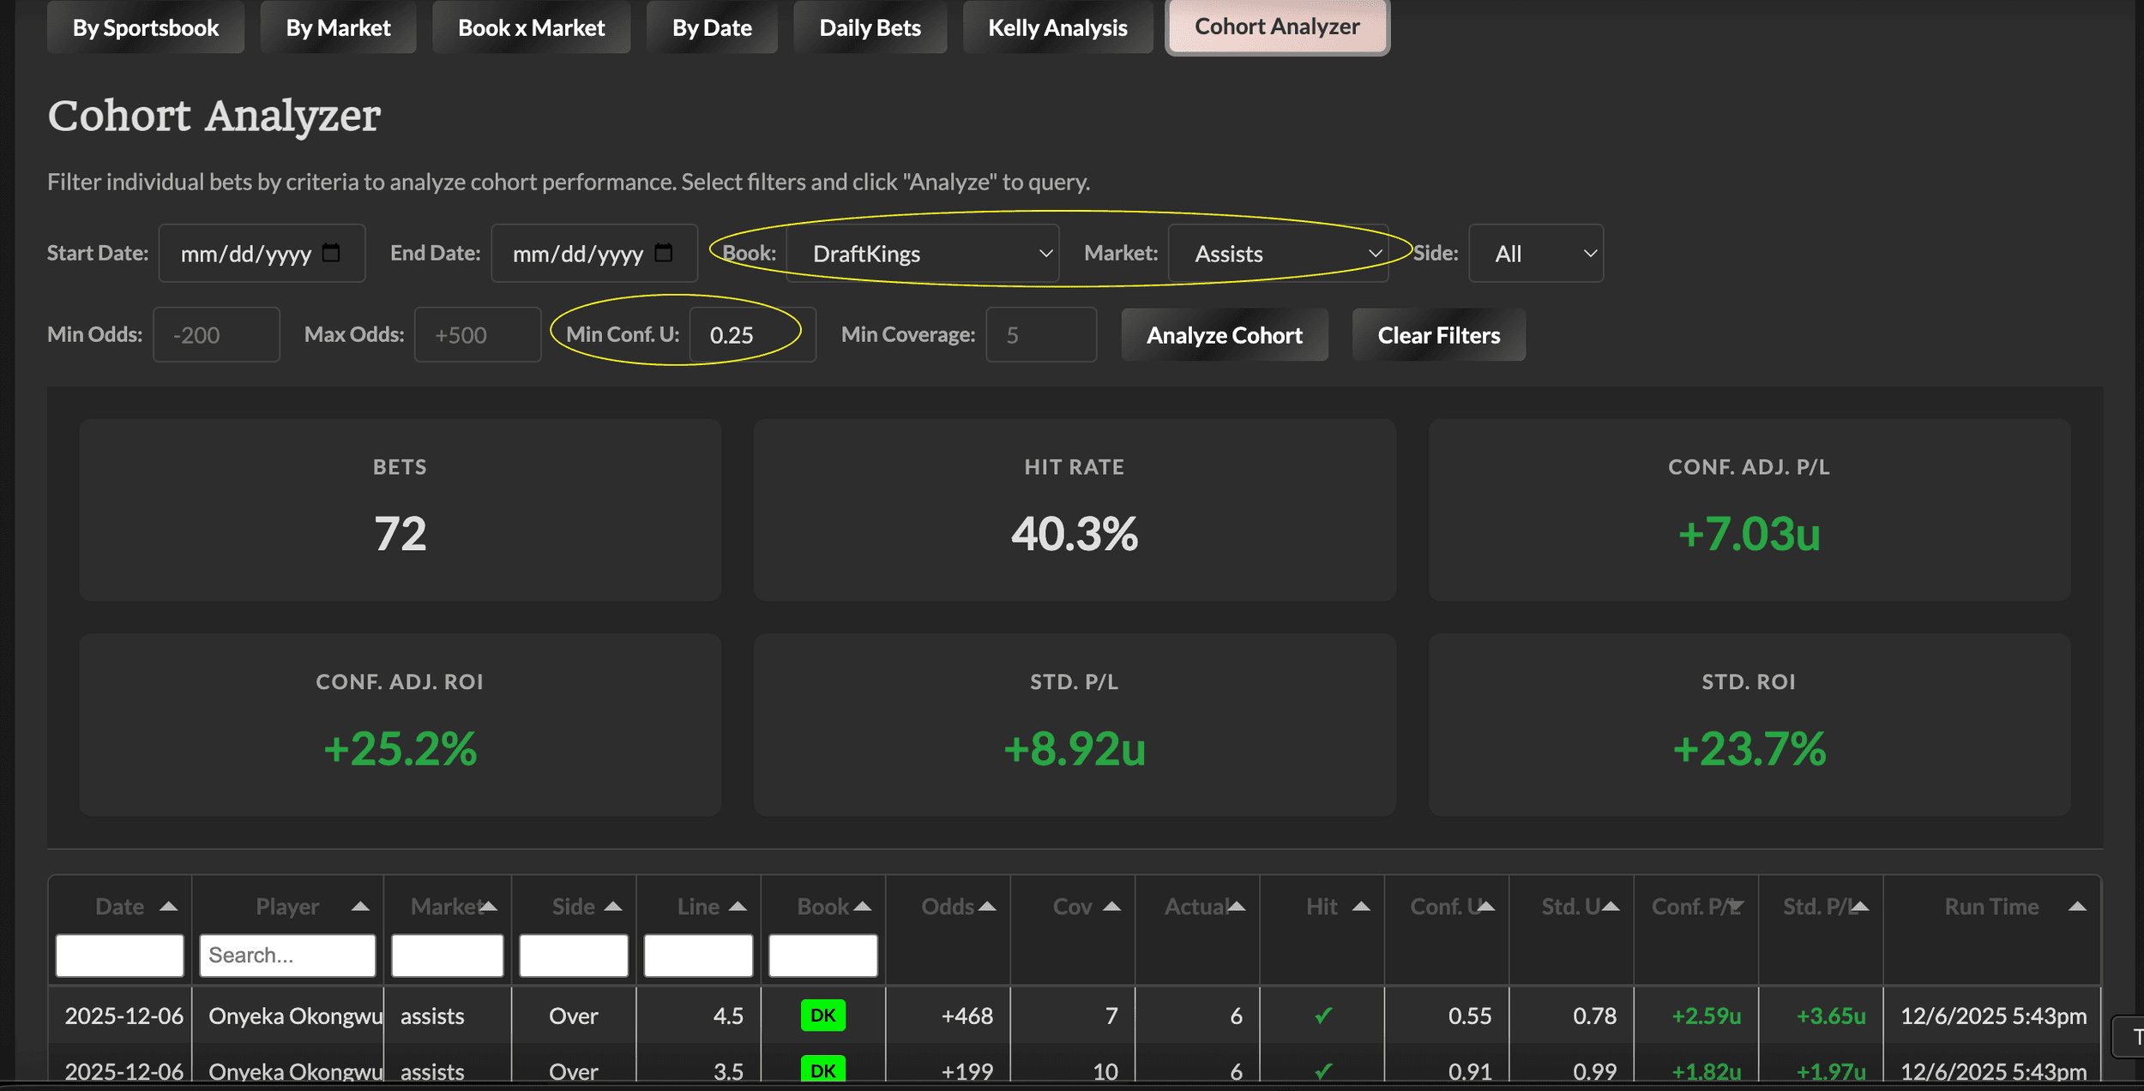Click the Min Odds input field

[216, 335]
